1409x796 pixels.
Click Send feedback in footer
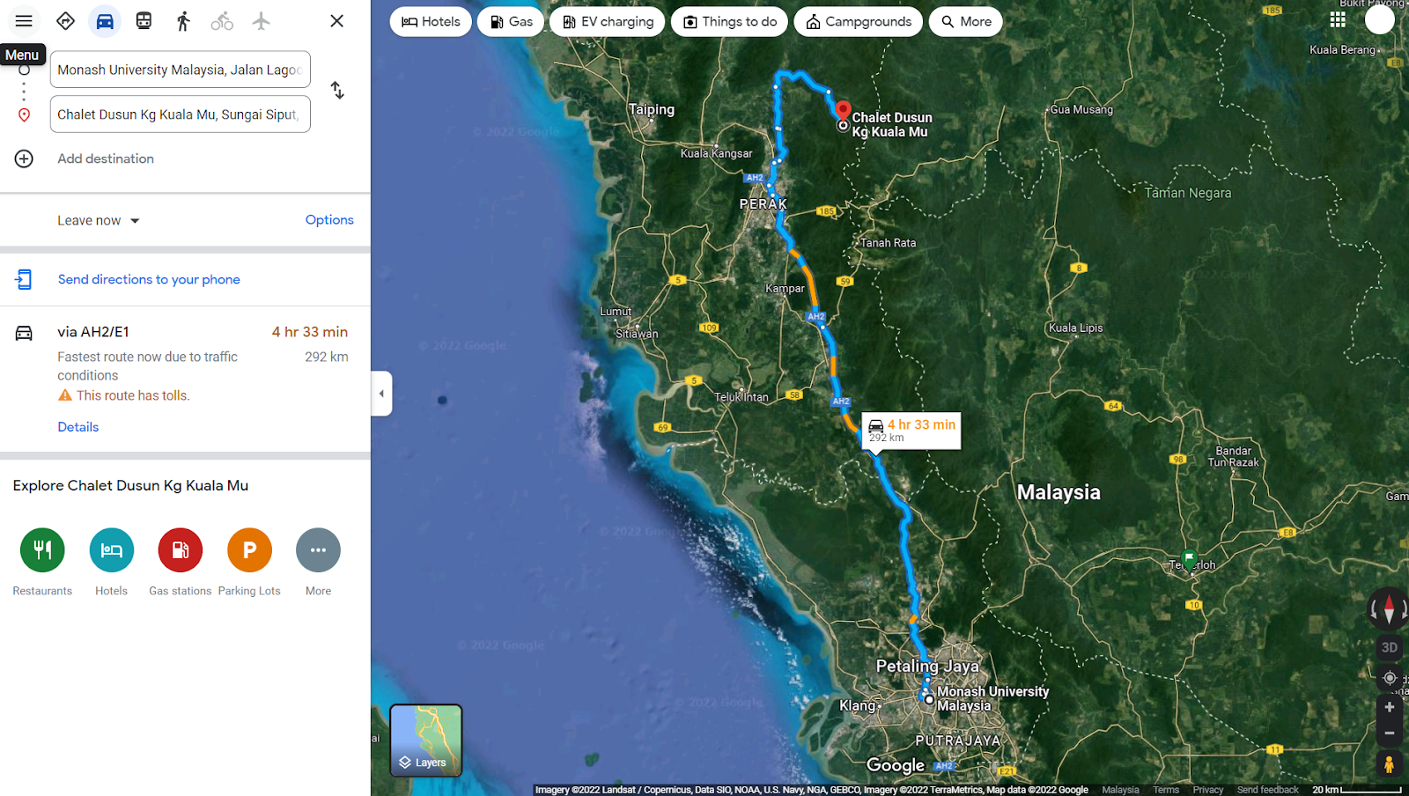[1267, 790]
